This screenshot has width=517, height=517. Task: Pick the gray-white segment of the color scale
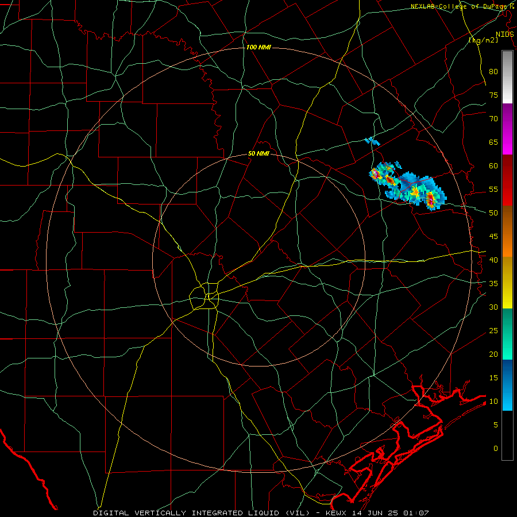[507, 77]
